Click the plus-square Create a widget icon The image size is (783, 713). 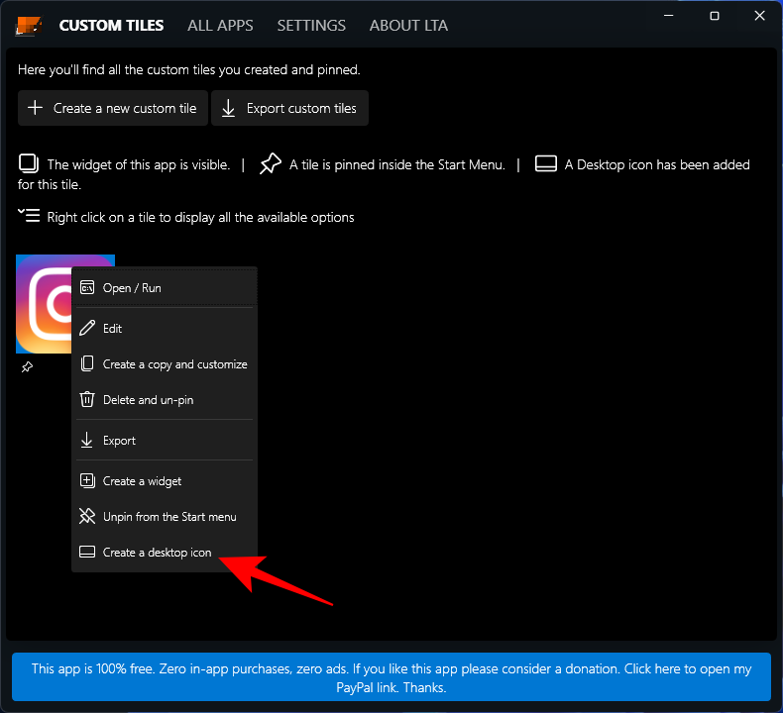point(87,481)
